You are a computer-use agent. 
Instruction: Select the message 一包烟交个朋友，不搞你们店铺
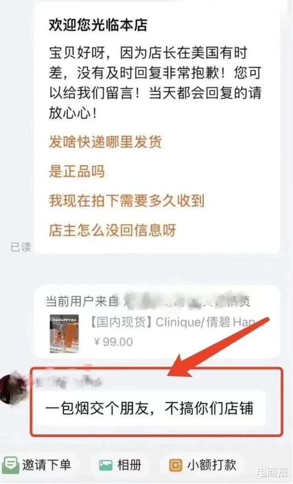pyautogui.click(x=150, y=408)
